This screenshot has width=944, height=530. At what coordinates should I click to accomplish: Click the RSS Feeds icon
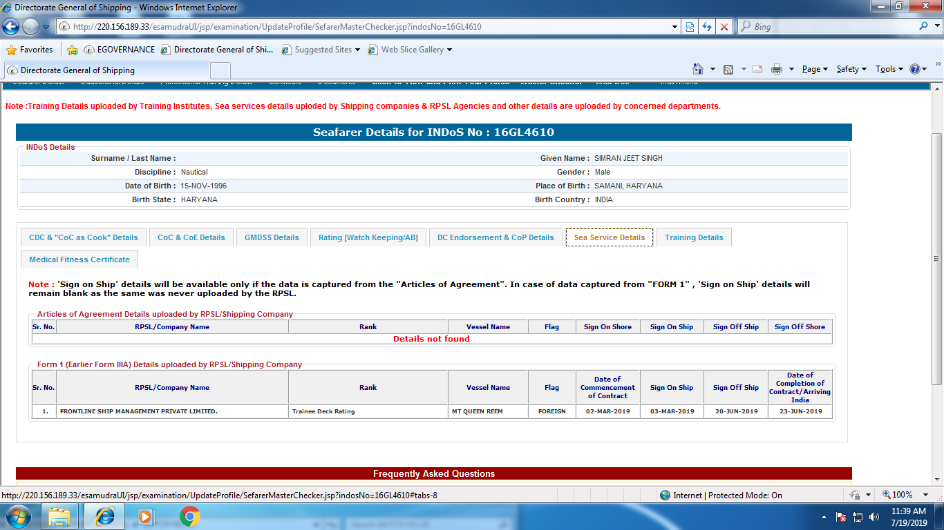pyautogui.click(x=728, y=69)
